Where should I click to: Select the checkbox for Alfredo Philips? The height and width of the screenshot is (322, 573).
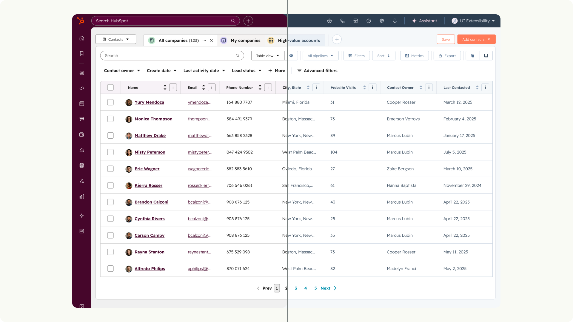(110, 269)
